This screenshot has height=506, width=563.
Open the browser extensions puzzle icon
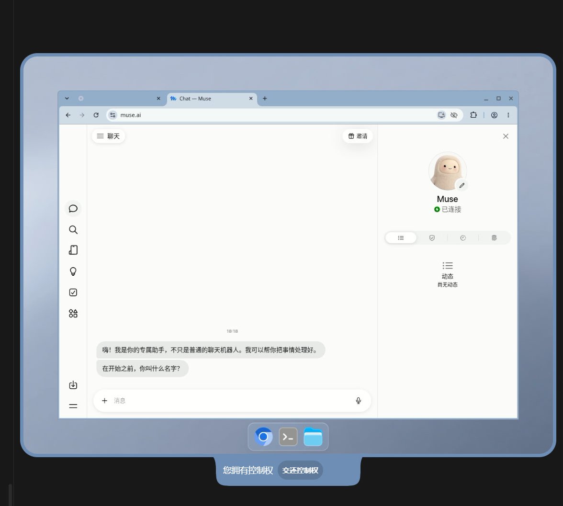tap(473, 115)
